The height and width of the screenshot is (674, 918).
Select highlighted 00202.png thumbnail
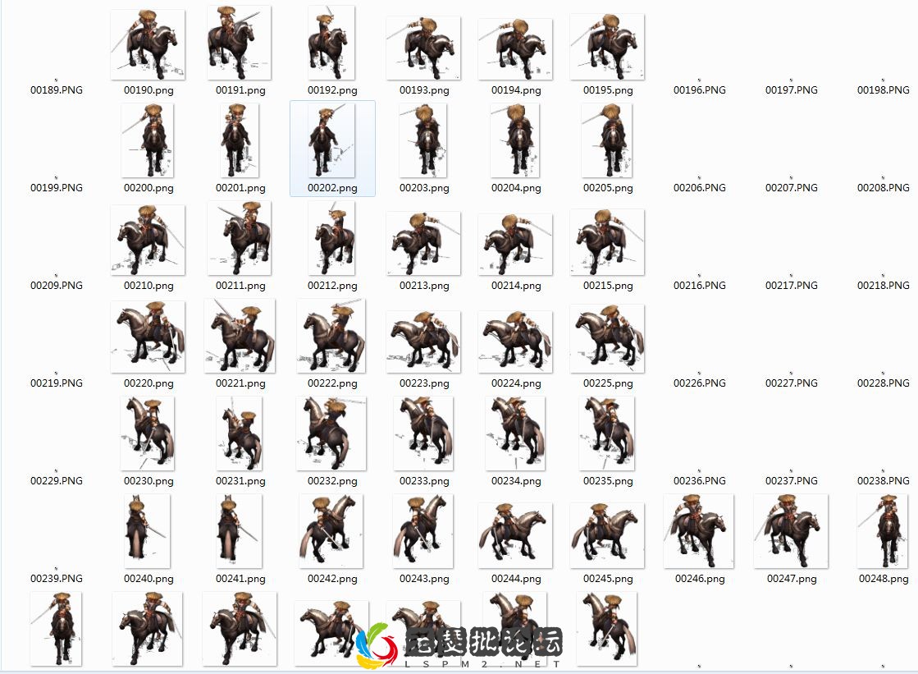click(x=331, y=140)
